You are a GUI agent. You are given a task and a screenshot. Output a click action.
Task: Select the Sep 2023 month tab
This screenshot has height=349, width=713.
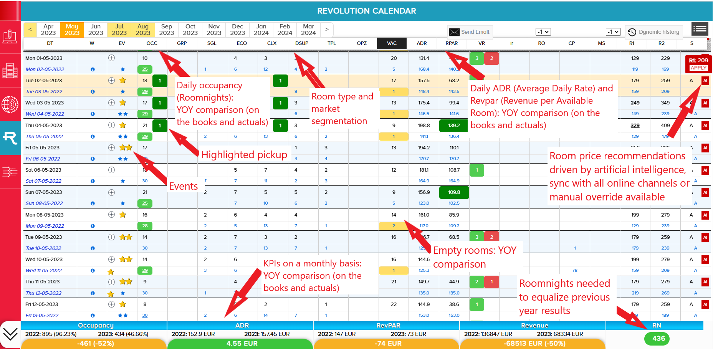pos(167,30)
